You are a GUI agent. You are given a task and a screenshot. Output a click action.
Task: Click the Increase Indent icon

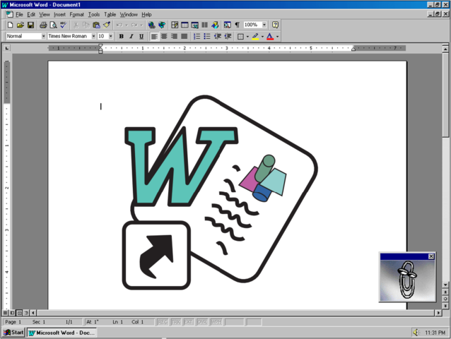228,36
